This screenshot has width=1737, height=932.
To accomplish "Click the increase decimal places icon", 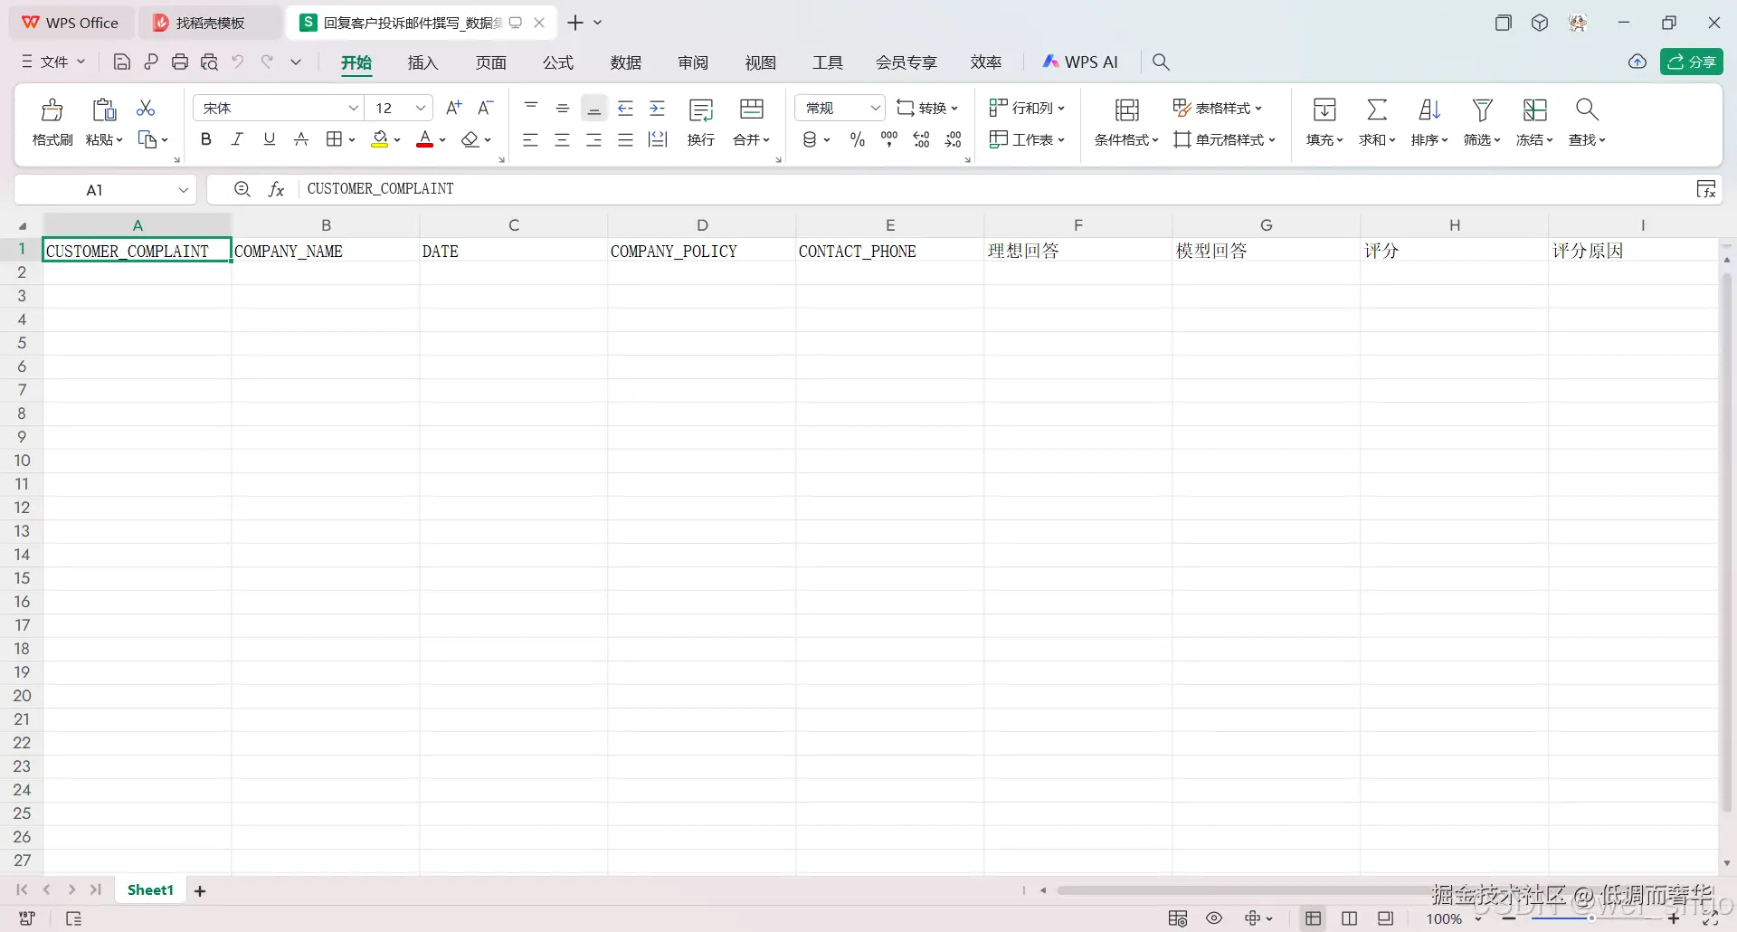I will [922, 139].
